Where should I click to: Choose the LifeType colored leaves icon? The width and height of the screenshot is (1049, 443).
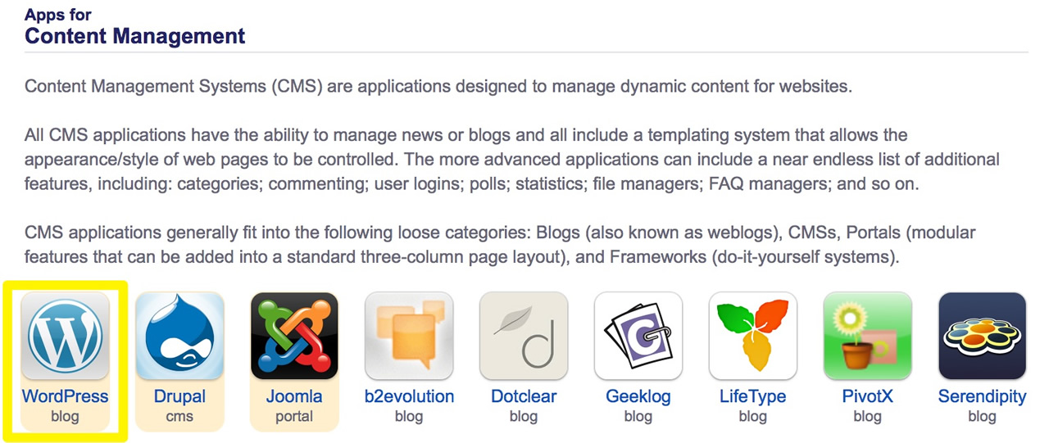[x=753, y=336]
